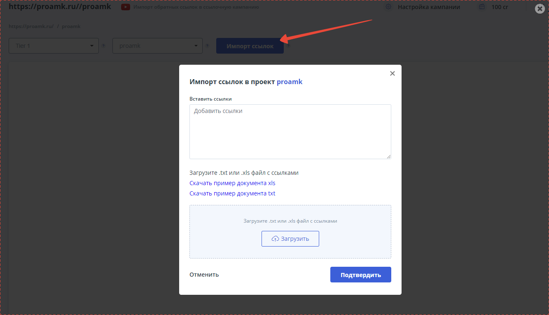
Task: Open Настройка кампании settings
Action: (x=429, y=7)
